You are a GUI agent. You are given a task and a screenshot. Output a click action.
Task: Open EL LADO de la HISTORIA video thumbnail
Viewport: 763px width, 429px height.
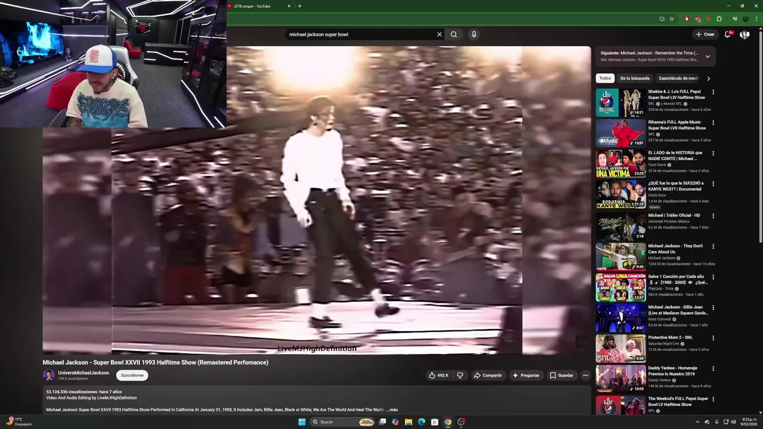click(621, 164)
